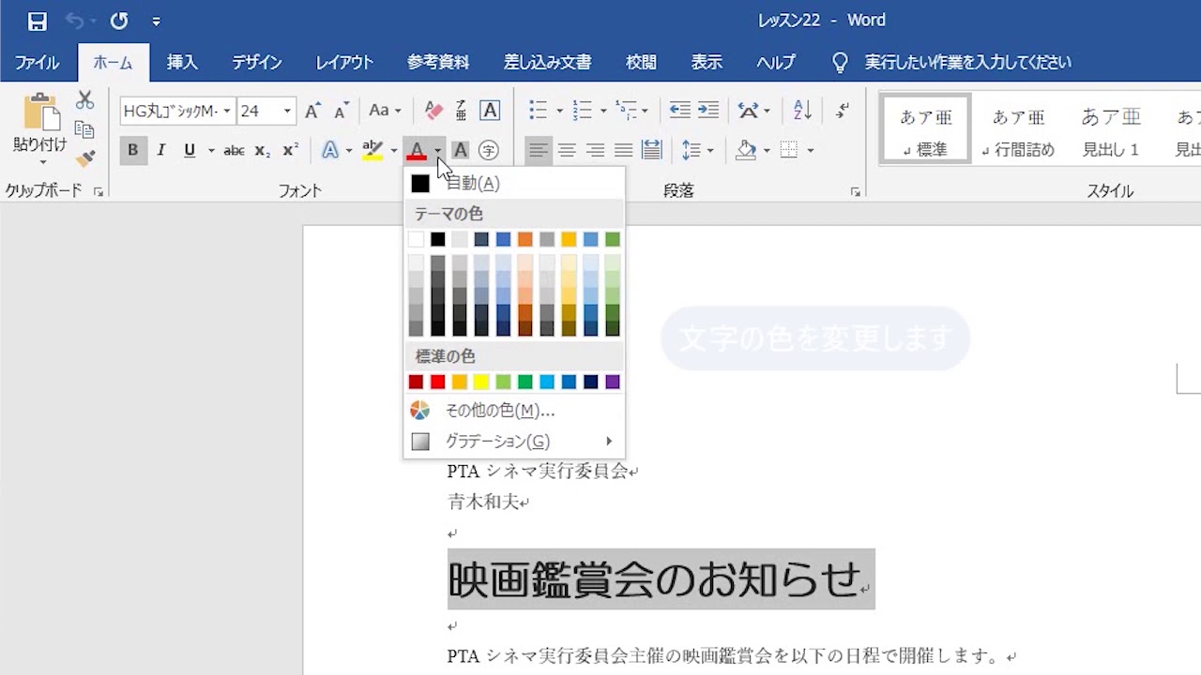This screenshot has height=675, width=1201.
Task: Increase the paragraph indent
Action: [x=708, y=111]
